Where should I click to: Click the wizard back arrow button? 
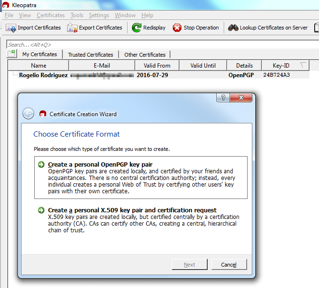pyautogui.click(x=28, y=114)
